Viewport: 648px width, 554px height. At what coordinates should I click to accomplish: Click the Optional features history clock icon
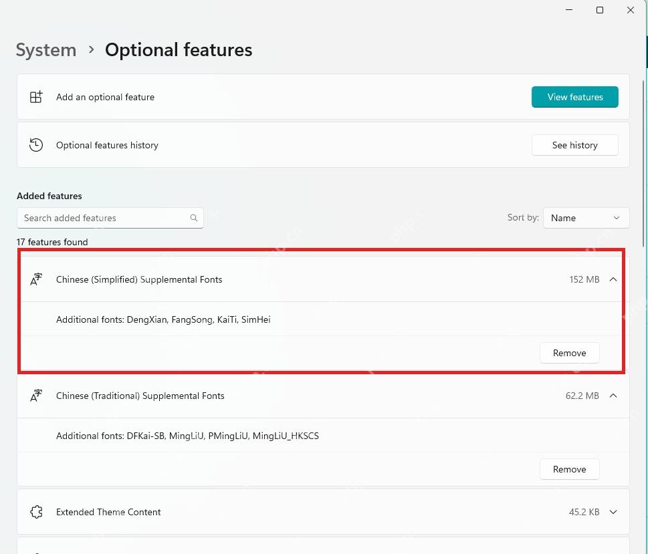[36, 145]
